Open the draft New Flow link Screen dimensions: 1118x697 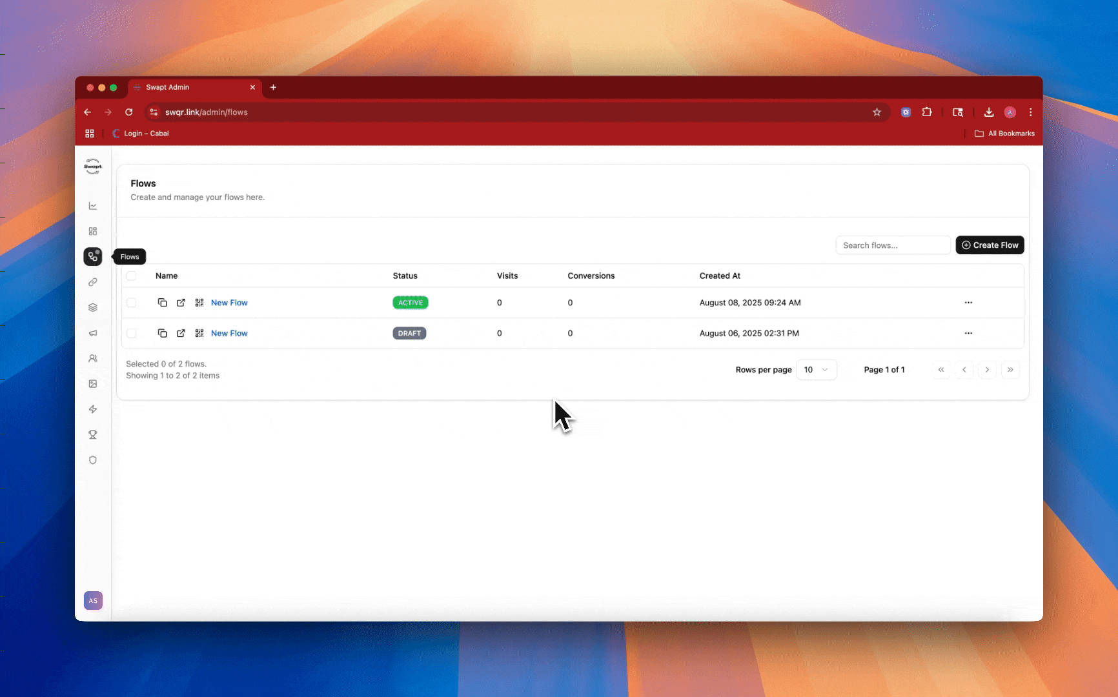click(229, 334)
